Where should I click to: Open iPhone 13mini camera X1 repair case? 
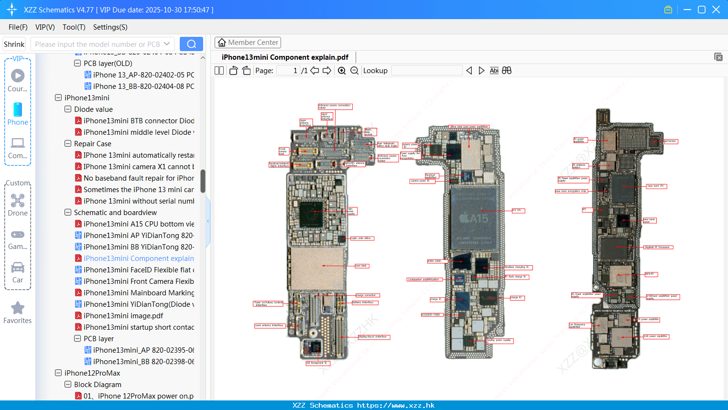pyautogui.click(x=134, y=166)
